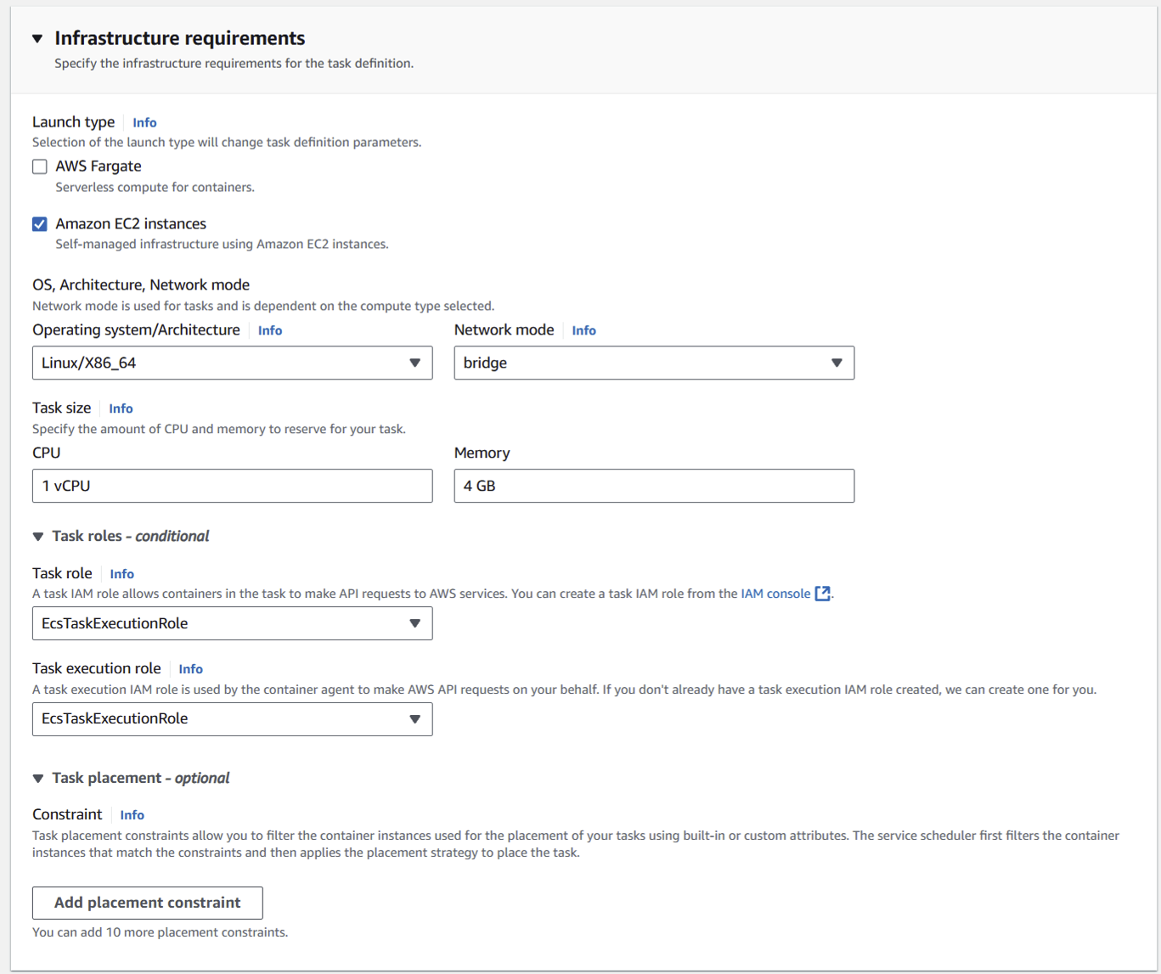Enable the AWS Fargate checkbox
Image resolution: width=1161 pixels, height=974 pixels.
tap(40, 167)
